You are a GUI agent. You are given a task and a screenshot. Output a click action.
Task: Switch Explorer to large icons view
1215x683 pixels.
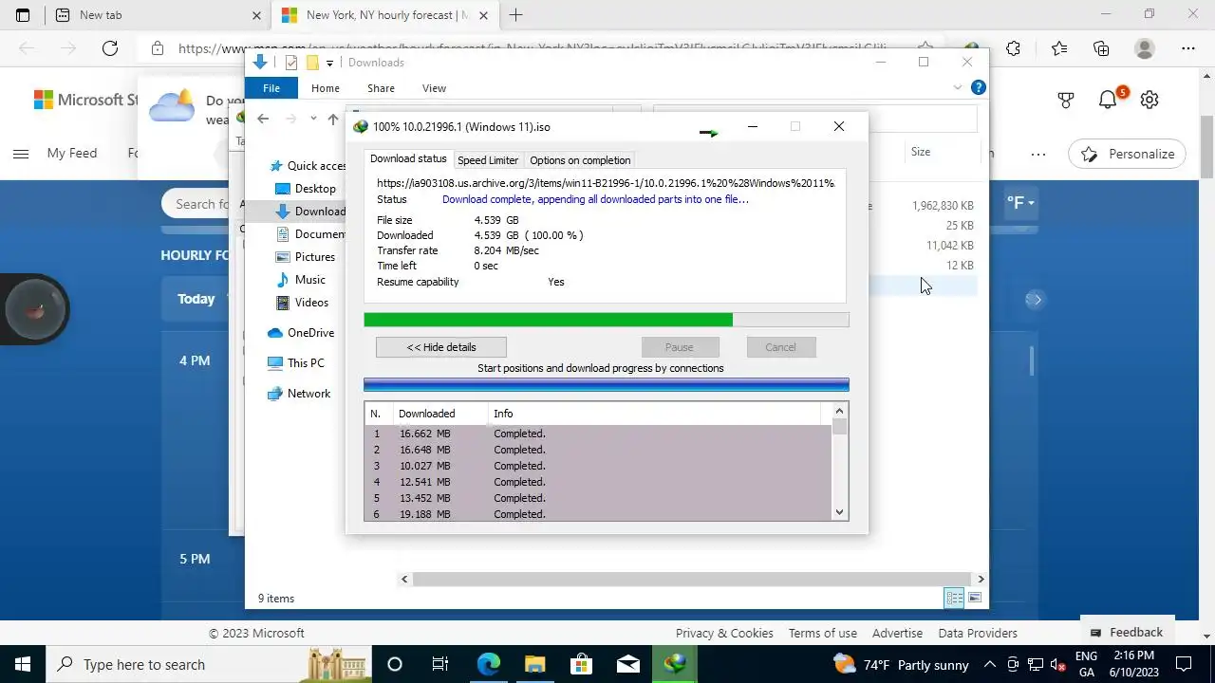[975, 598]
